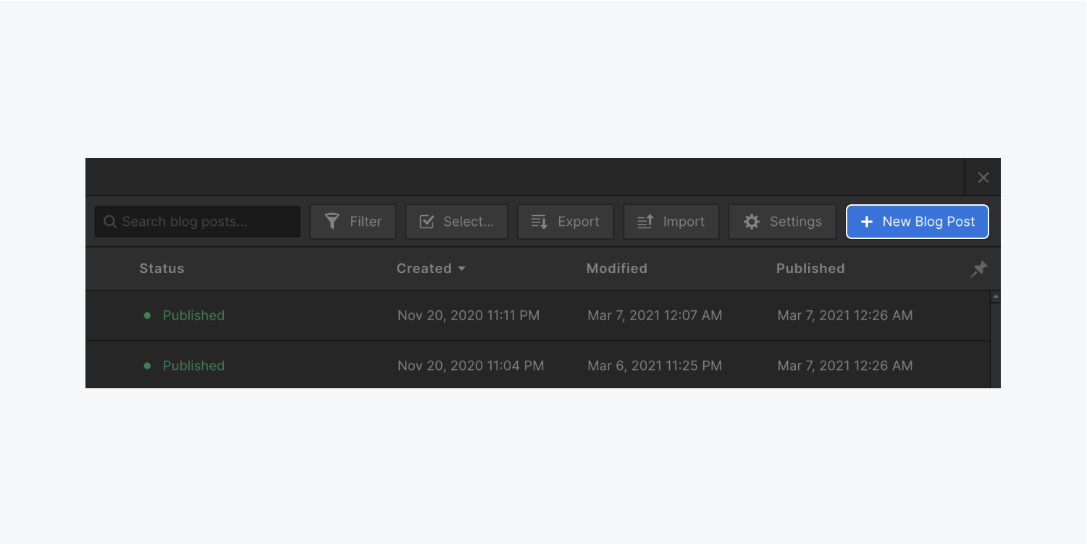Click the green status dot in the 11:04 PM row
1087x544 pixels.
click(x=147, y=366)
